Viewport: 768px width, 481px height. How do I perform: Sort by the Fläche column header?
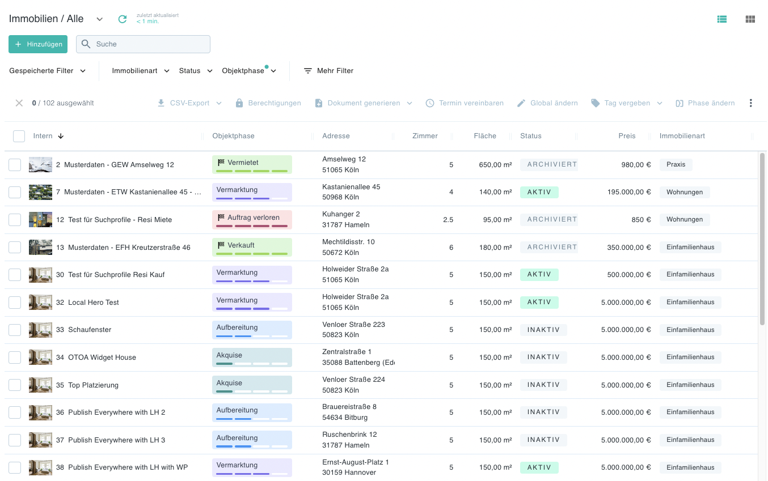pos(485,136)
